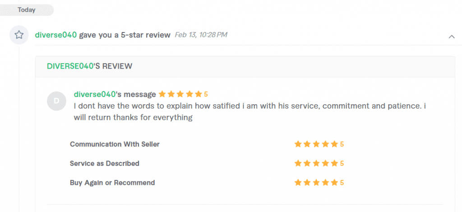Click DIVERSE040 link in the review title
Image resolution: width=462 pixels, height=212 pixels.
tap(70, 66)
